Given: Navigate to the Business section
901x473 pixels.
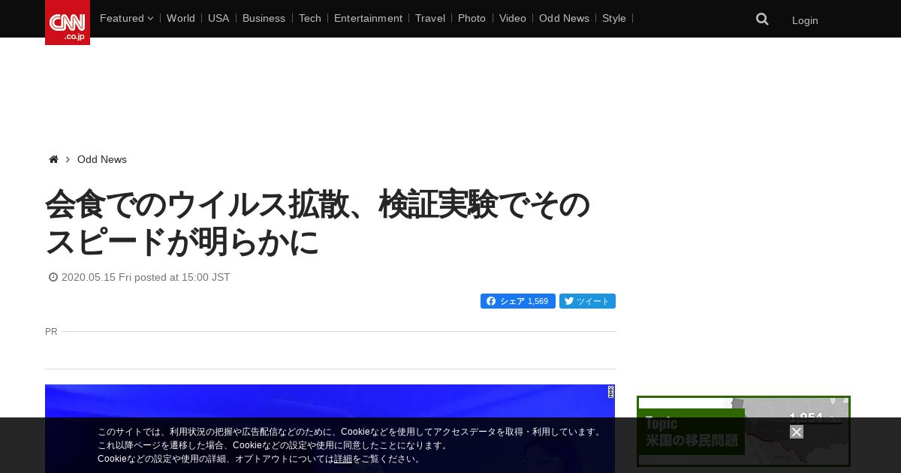Looking at the screenshot, I should click(264, 18).
